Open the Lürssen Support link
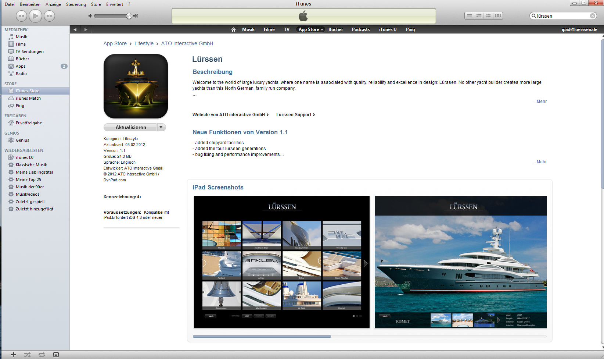This screenshot has width=604, height=359. point(295,115)
